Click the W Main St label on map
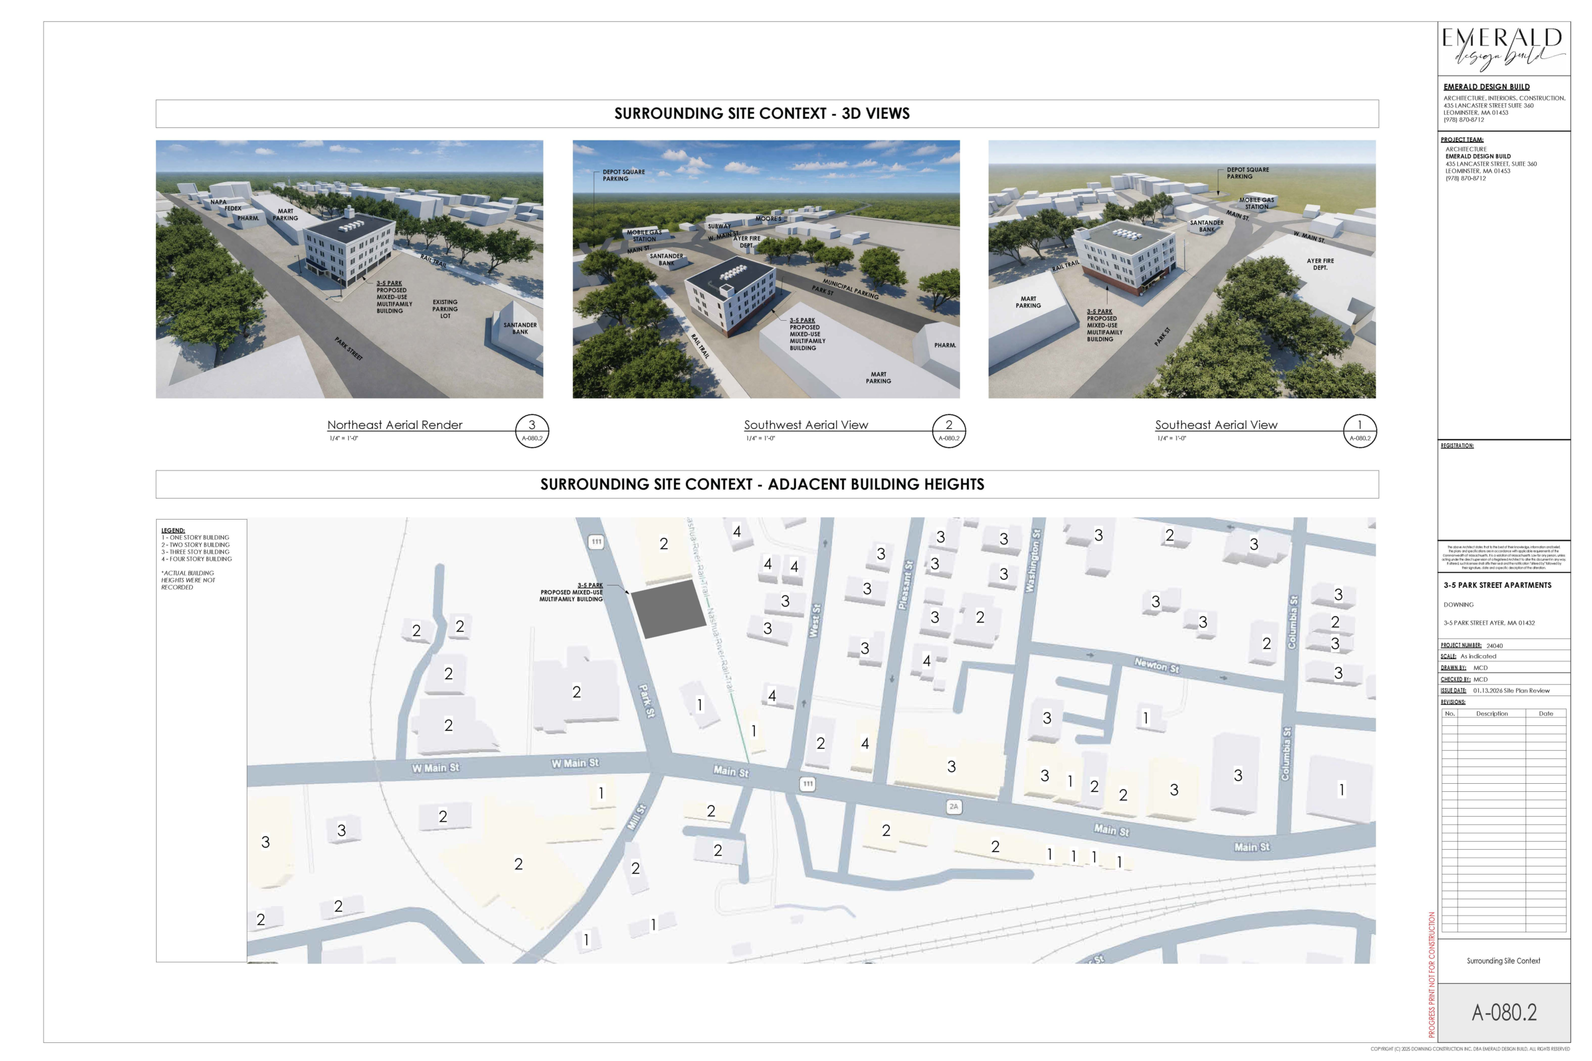1592x1061 pixels. click(435, 768)
